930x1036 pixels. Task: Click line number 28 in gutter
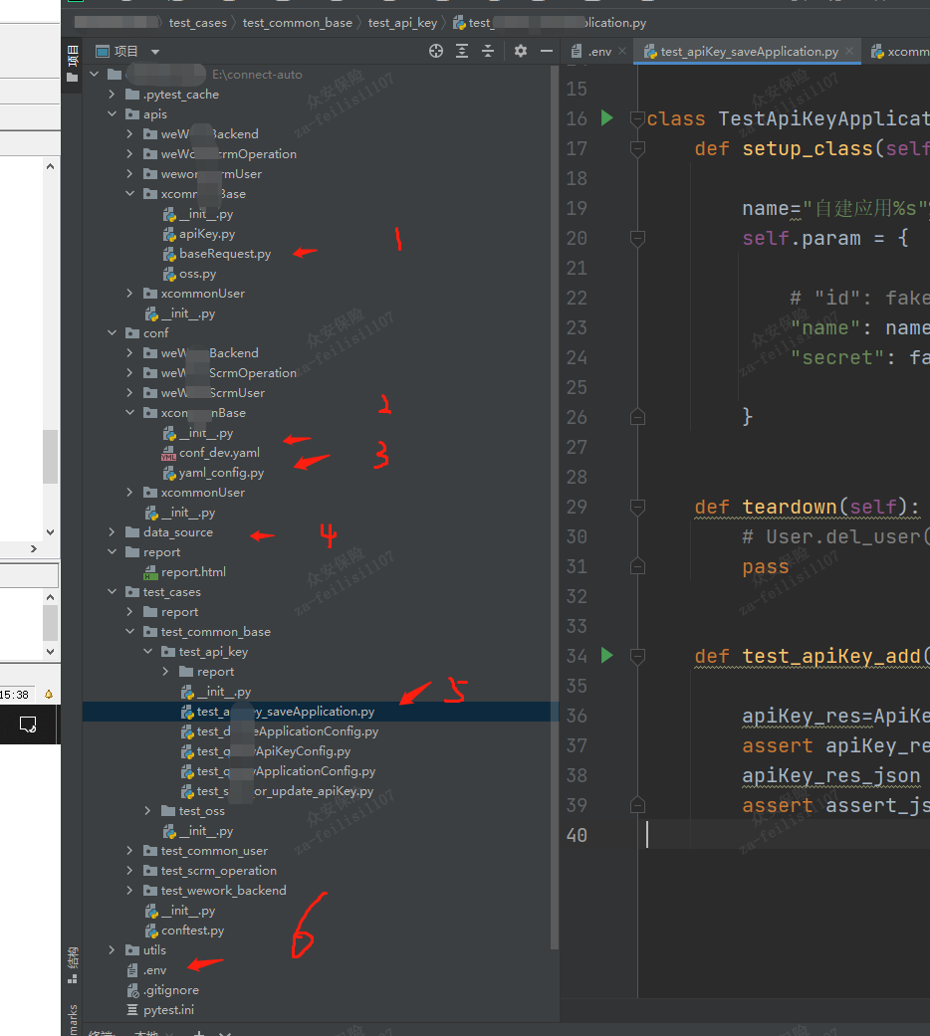pos(577,477)
